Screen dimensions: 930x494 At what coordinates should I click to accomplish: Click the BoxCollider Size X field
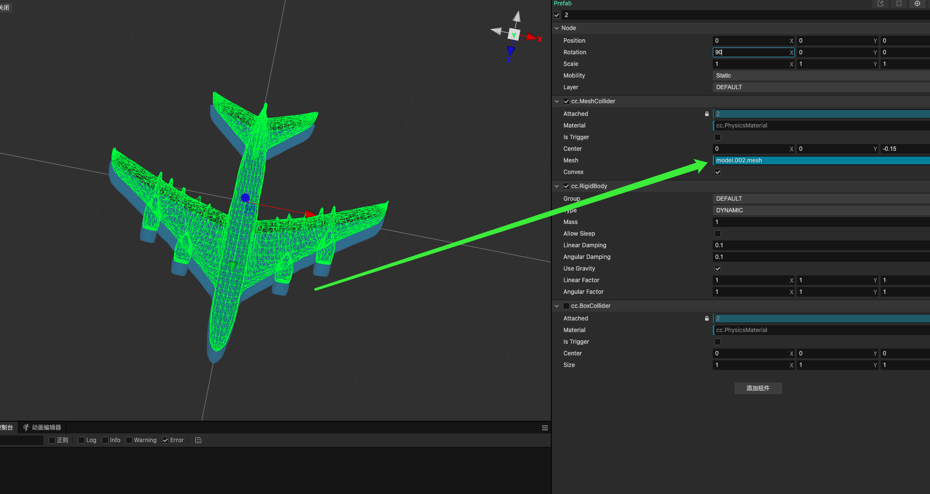[x=754, y=365]
